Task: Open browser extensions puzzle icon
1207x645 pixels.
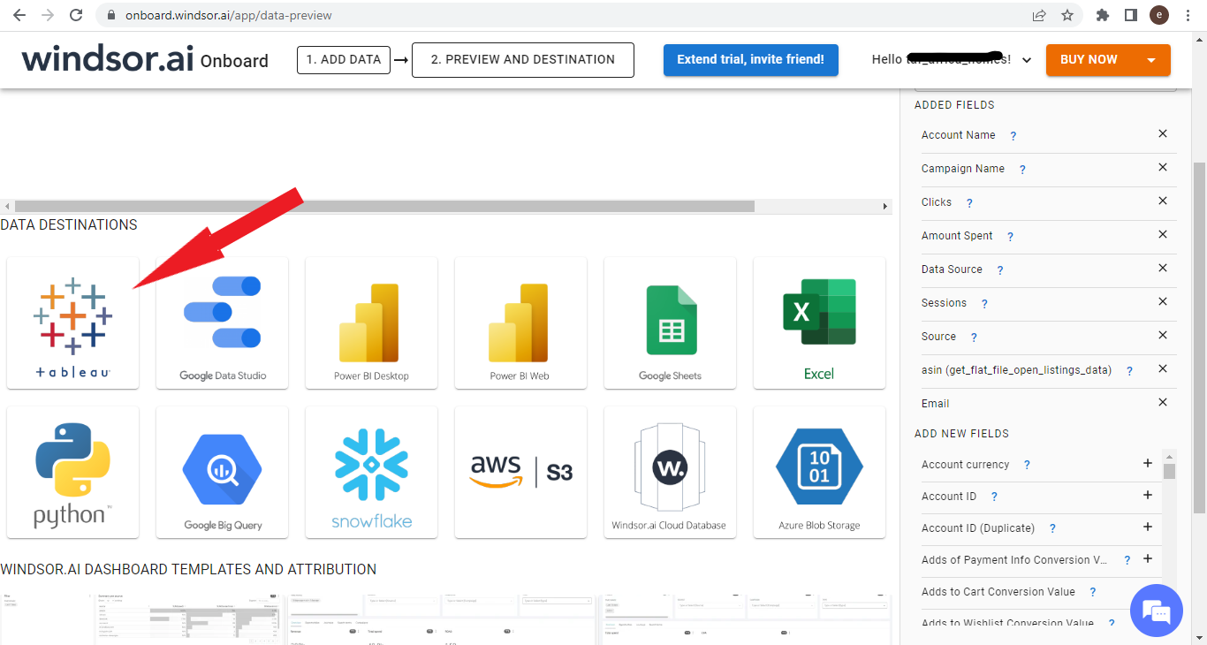Action: pyautogui.click(x=1102, y=15)
